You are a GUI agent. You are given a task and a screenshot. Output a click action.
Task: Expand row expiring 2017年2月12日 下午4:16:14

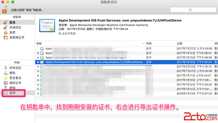[38, 66]
